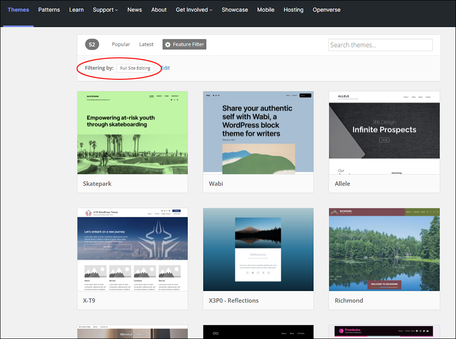Go to the Patterns page
456x339 pixels.
tap(49, 10)
